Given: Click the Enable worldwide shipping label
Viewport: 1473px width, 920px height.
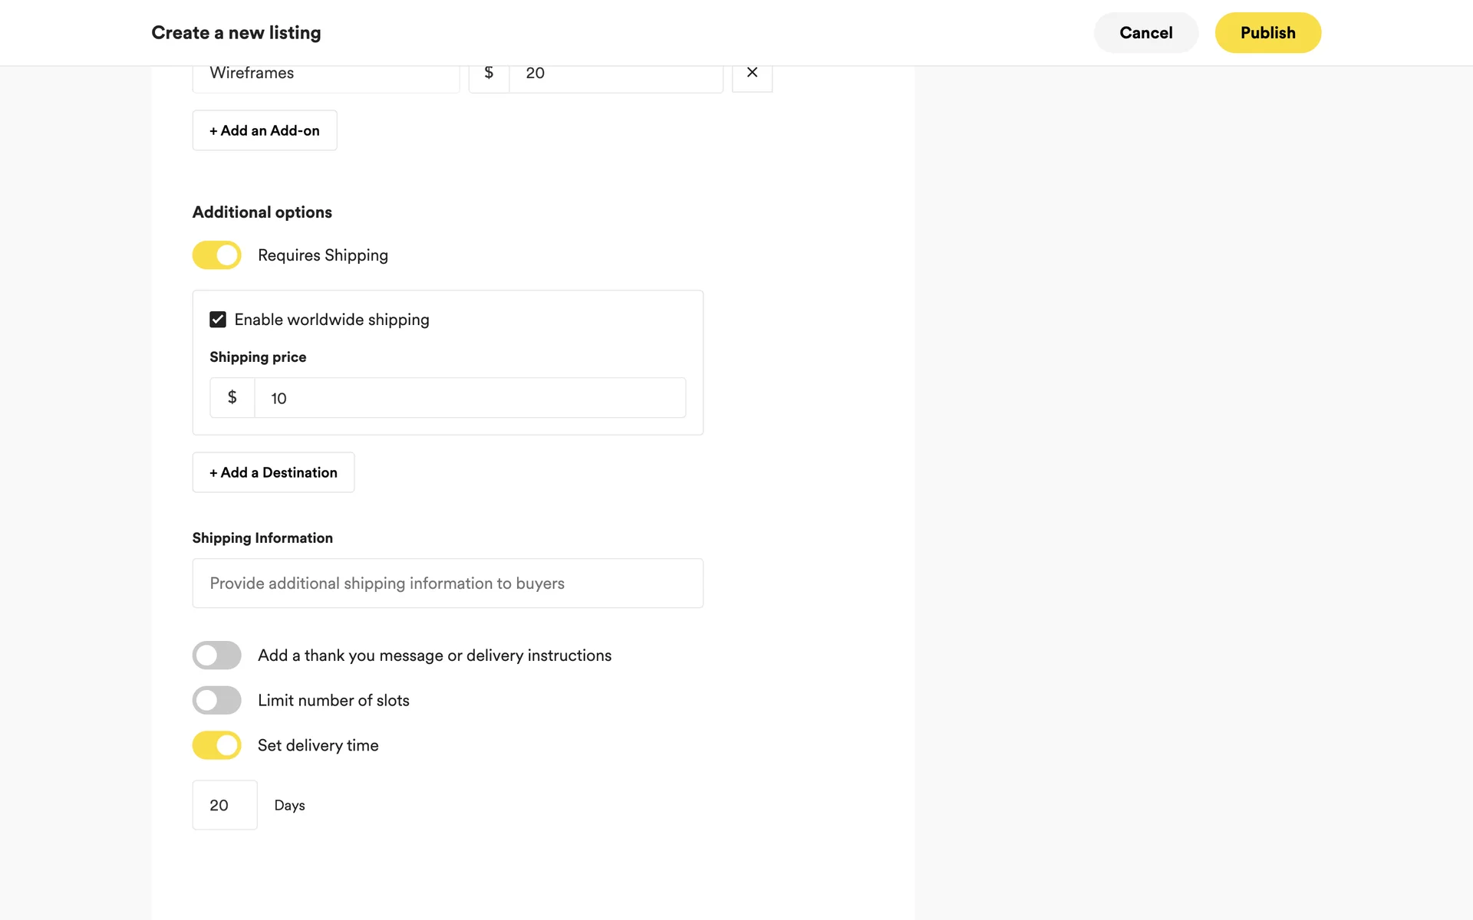Looking at the screenshot, I should pyautogui.click(x=331, y=320).
